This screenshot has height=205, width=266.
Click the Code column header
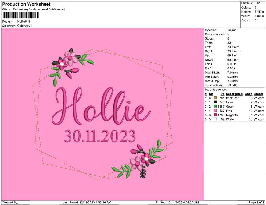click(248, 94)
